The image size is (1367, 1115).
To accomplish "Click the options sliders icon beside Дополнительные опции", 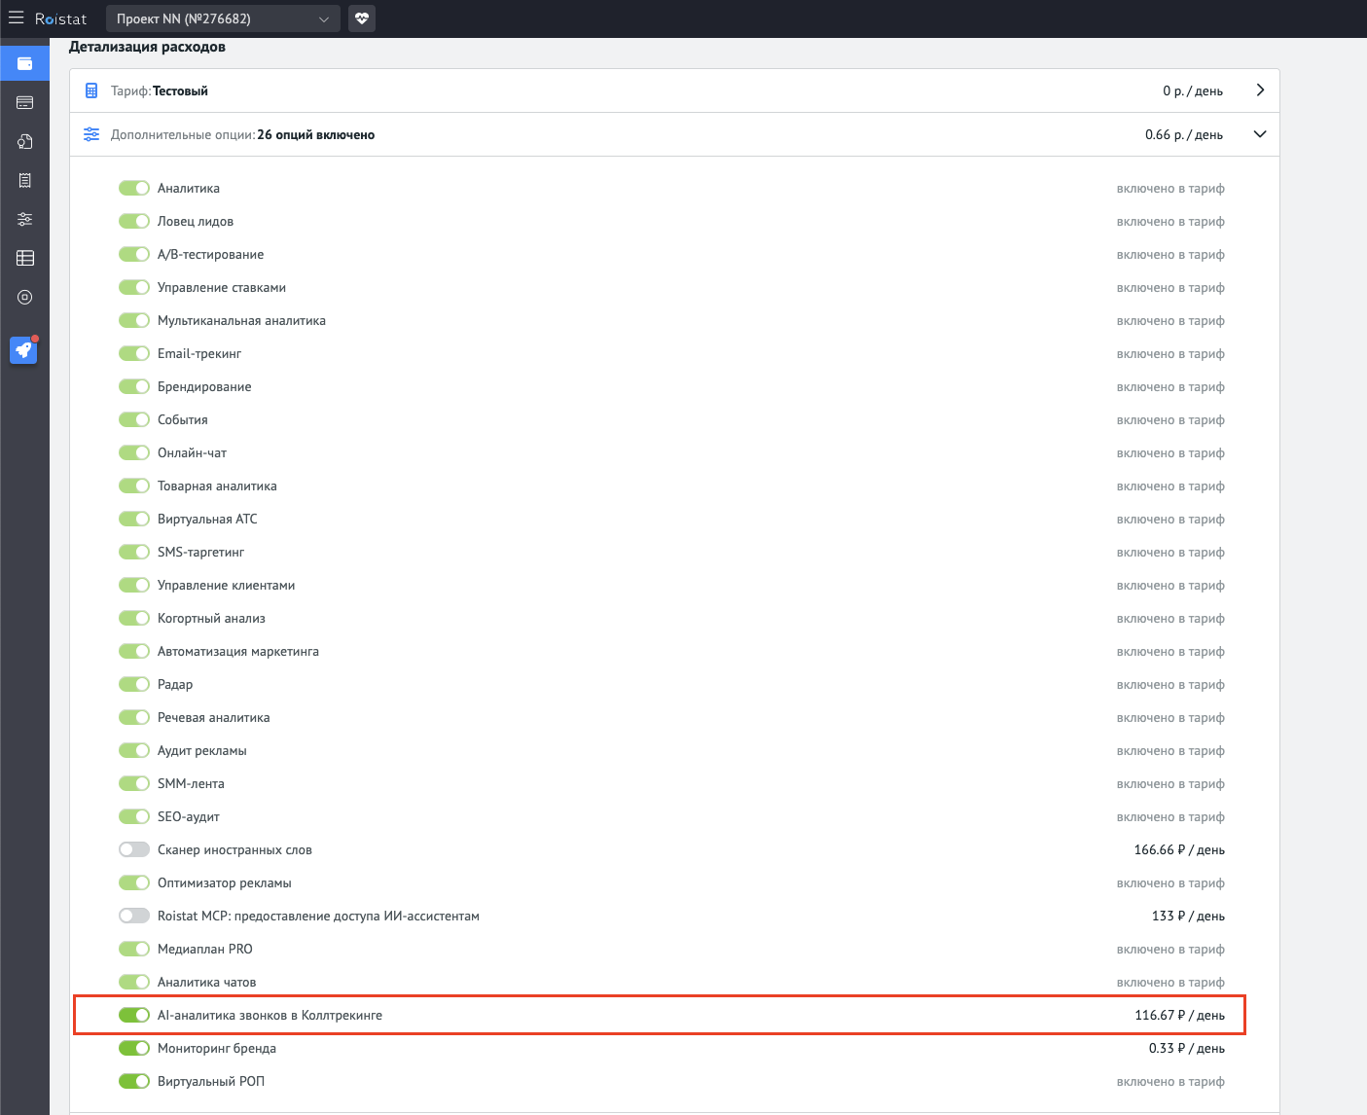I will pyautogui.click(x=91, y=134).
